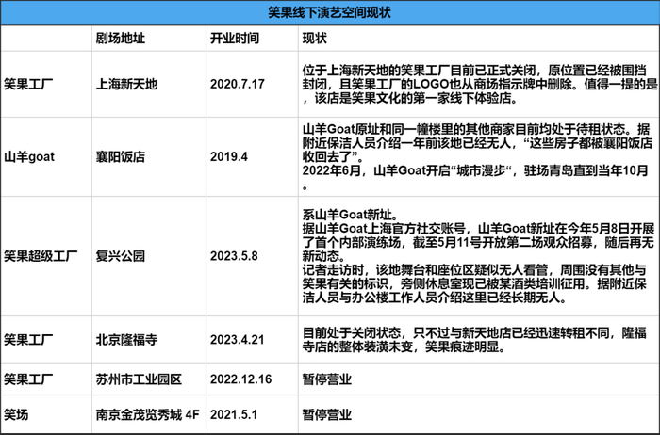The width and height of the screenshot is (660, 435).
Task: Select the 开业时间 column header
Action: (235, 39)
